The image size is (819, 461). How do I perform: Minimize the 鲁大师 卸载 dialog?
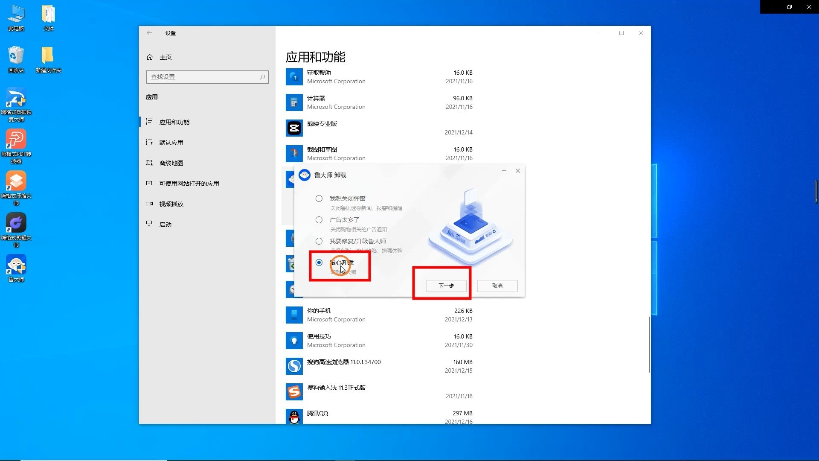coord(504,171)
